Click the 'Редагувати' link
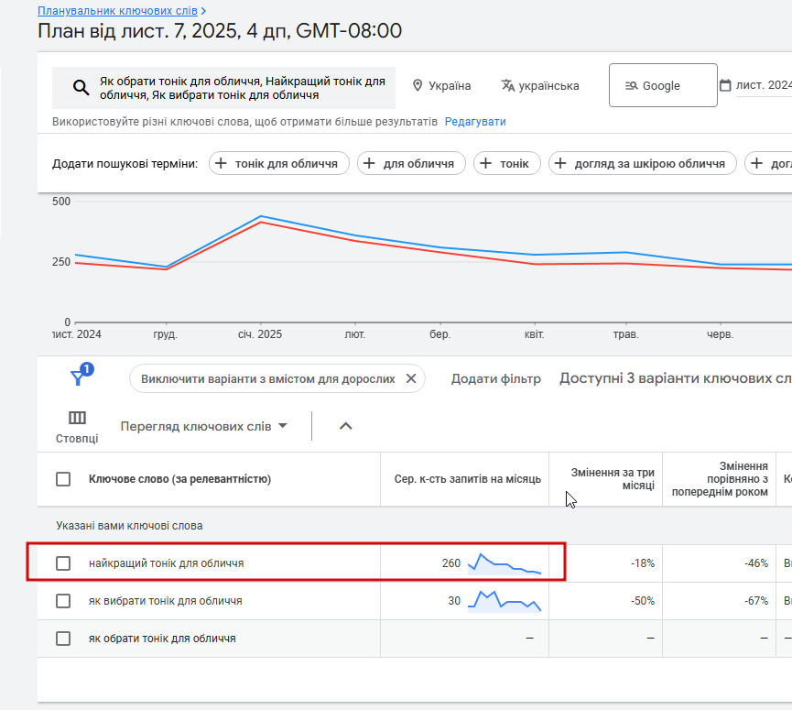 (x=475, y=122)
